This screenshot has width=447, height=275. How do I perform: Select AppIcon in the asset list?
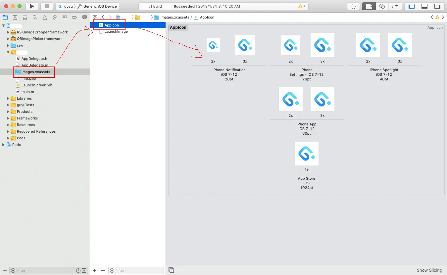128,25
